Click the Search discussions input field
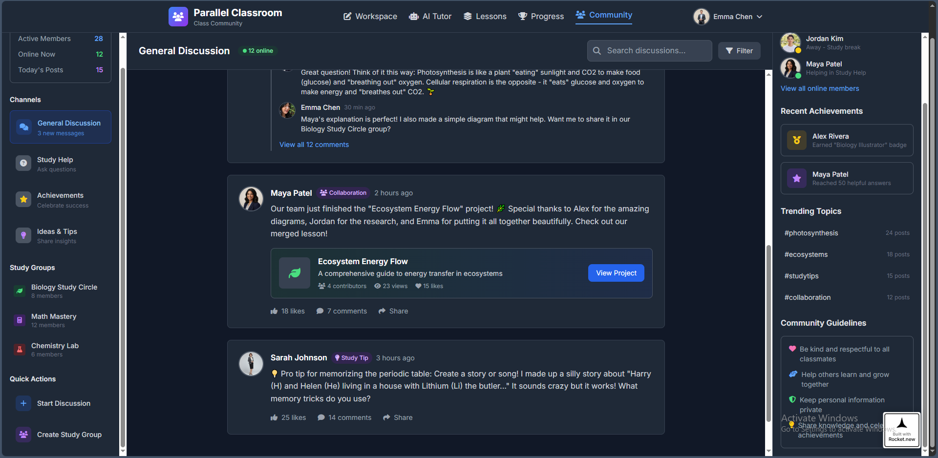 coord(650,51)
